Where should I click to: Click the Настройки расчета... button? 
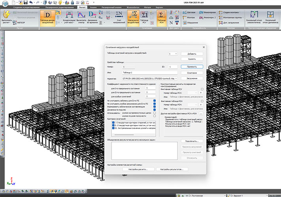pyautogui.click(x=138, y=169)
